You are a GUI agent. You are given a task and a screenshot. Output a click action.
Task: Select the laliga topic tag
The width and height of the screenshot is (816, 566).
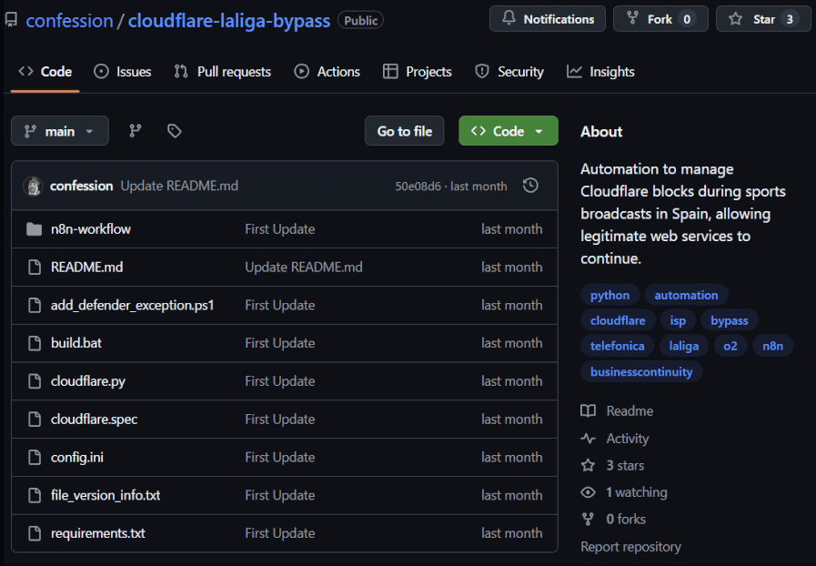(x=684, y=347)
